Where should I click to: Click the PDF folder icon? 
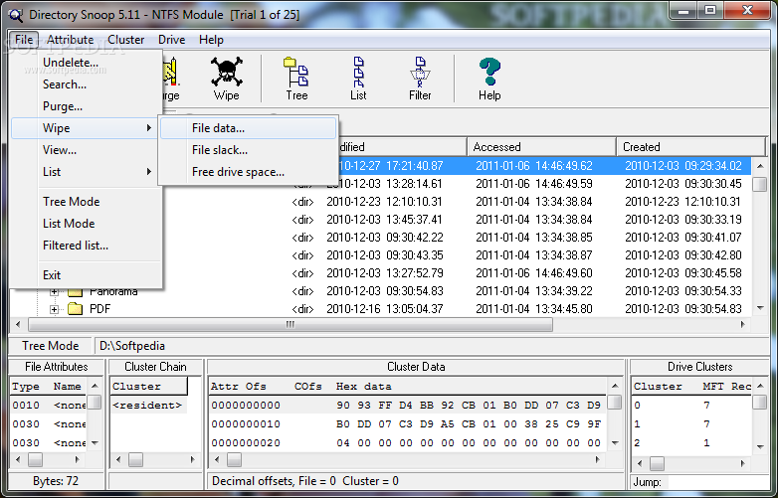pos(75,309)
